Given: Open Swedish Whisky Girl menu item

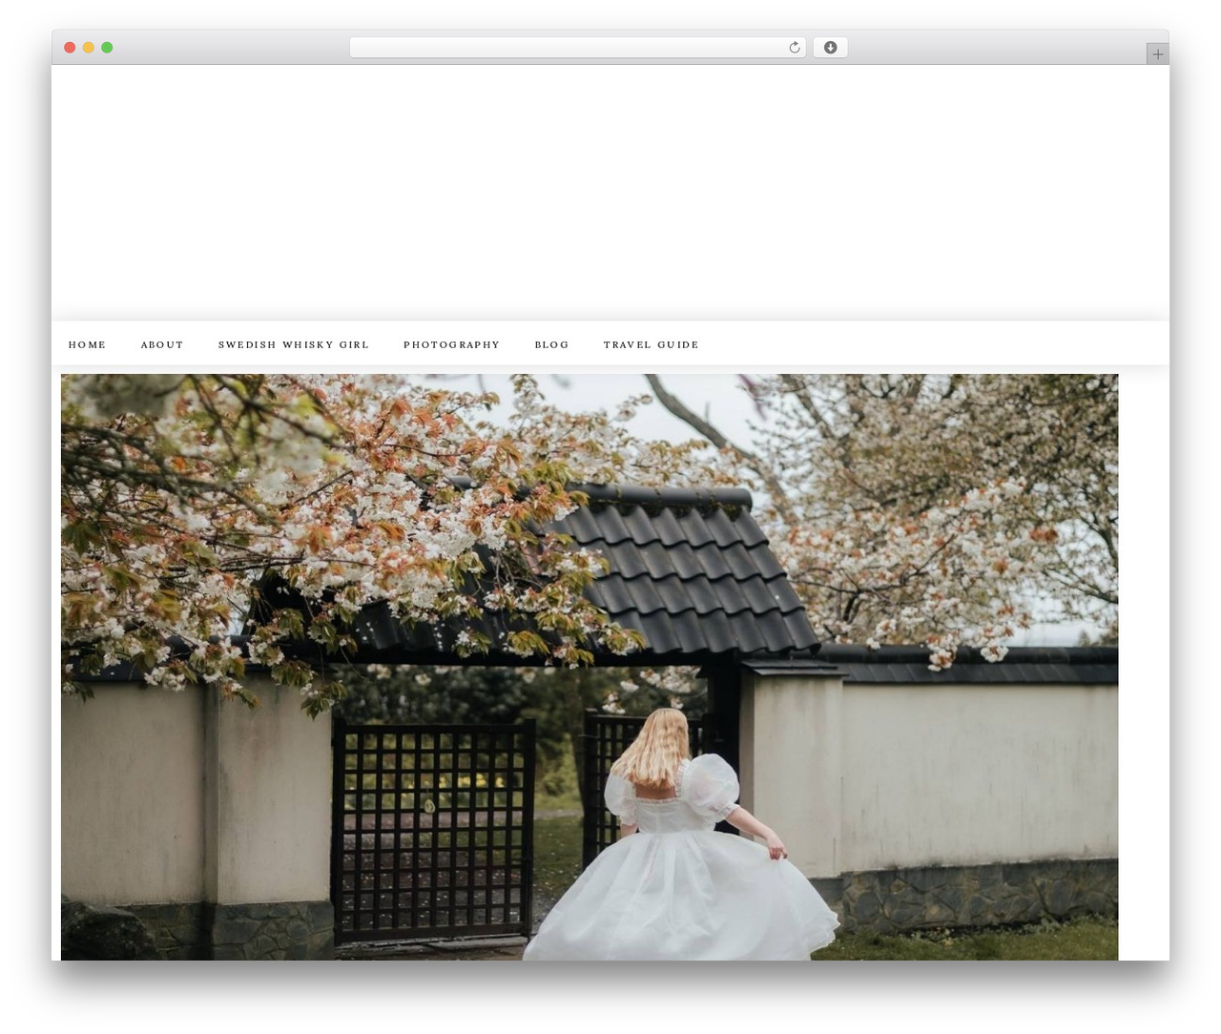Looking at the screenshot, I should (294, 344).
